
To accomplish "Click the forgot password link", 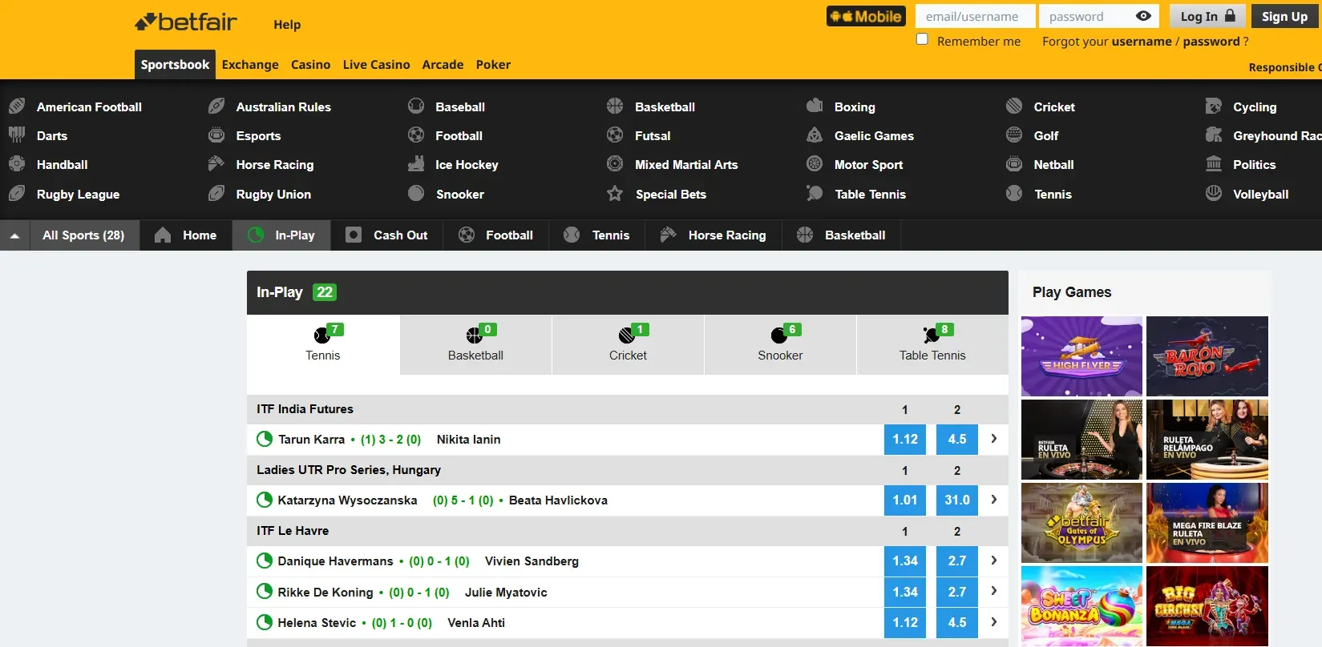I will (x=1211, y=42).
